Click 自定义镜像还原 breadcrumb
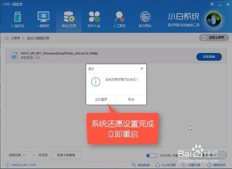 38,38
